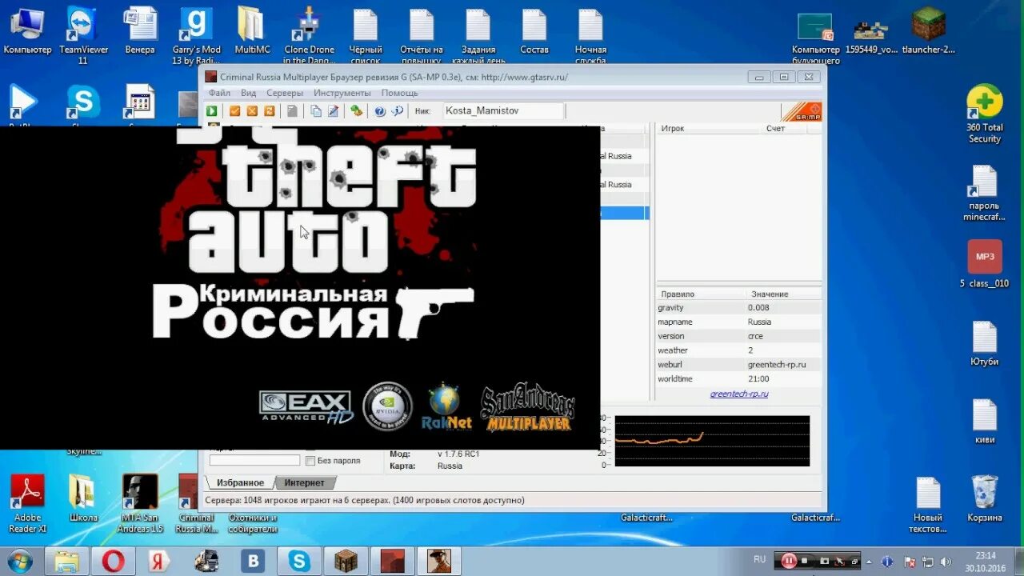The image size is (1024, 576).
Task: Click the SA:MP logo in toolbar
Action: pos(802,112)
